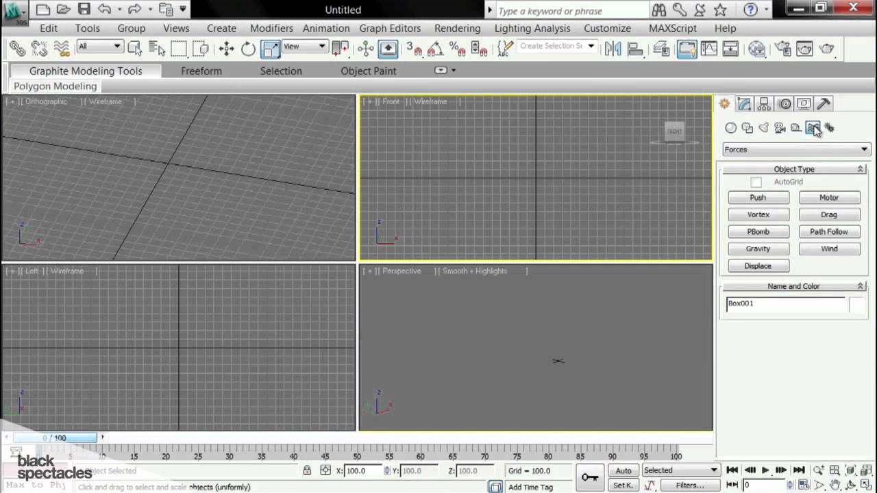Toggle the Percent Snap icon

click(x=457, y=49)
